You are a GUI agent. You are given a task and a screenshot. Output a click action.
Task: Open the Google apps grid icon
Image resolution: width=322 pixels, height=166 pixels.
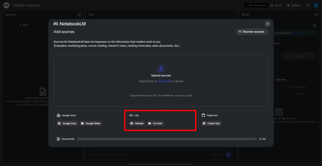(308, 5)
